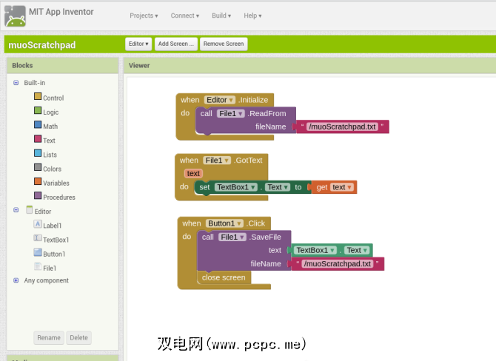The height and width of the screenshot is (361, 496).
Task: Open the Build menu
Action: pyautogui.click(x=221, y=16)
